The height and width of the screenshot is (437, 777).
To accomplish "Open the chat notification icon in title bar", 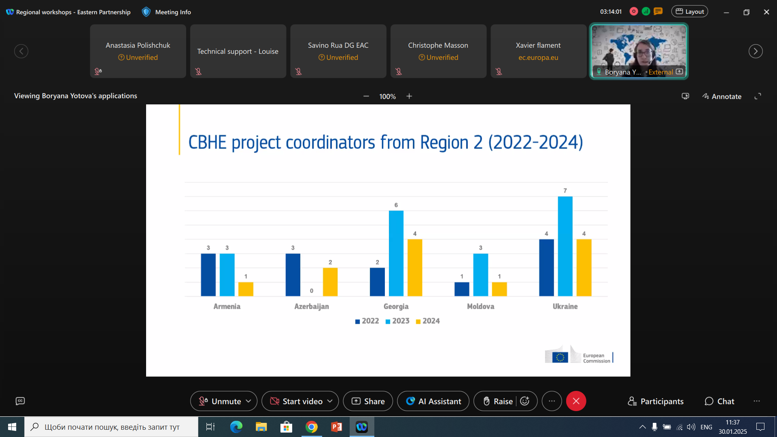I will [x=658, y=12].
